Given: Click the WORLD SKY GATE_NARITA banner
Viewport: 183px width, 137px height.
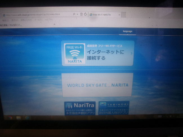Looking at the screenshot, I should (97, 85).
